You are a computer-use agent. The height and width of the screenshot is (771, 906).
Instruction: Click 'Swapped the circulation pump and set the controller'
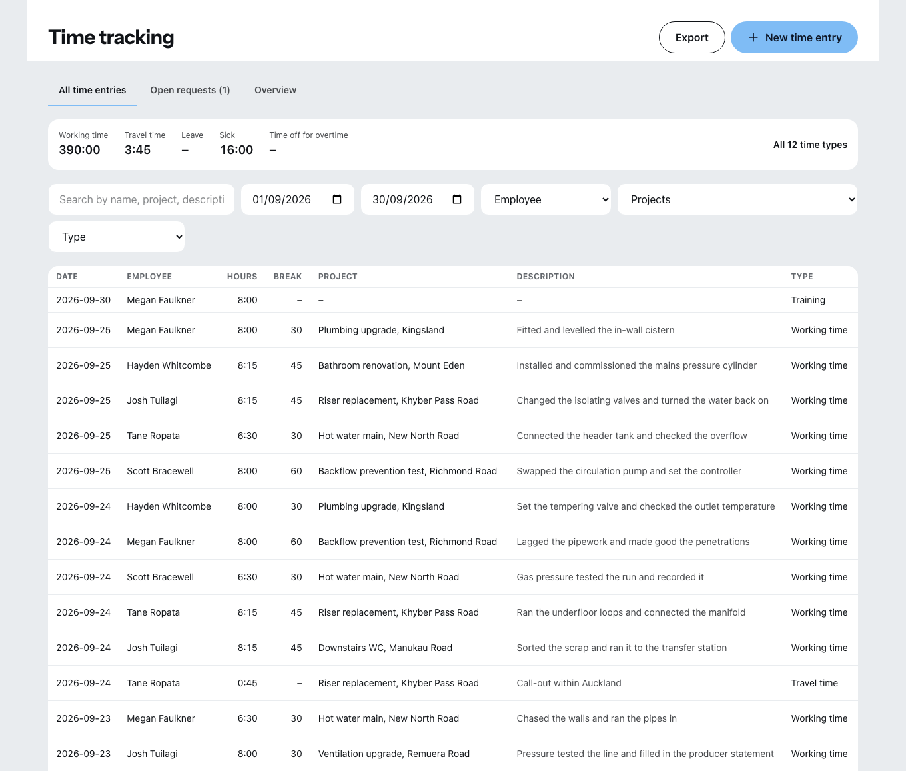coord(629,471)
